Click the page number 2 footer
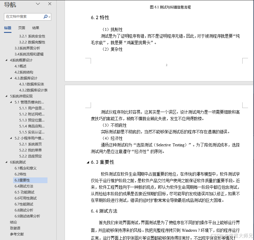This screenshot has width=254, height=240. [166, 65]
